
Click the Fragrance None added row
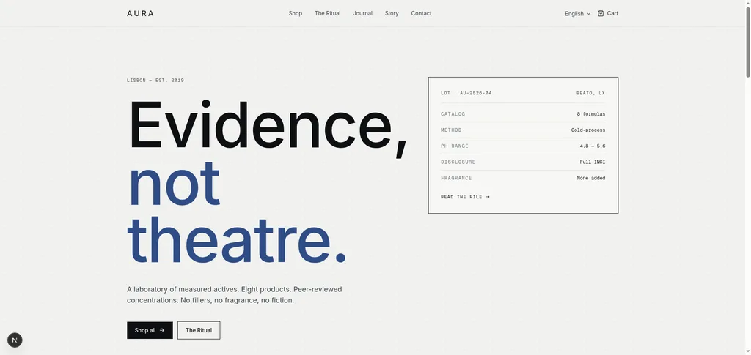(x=523, y=178)
